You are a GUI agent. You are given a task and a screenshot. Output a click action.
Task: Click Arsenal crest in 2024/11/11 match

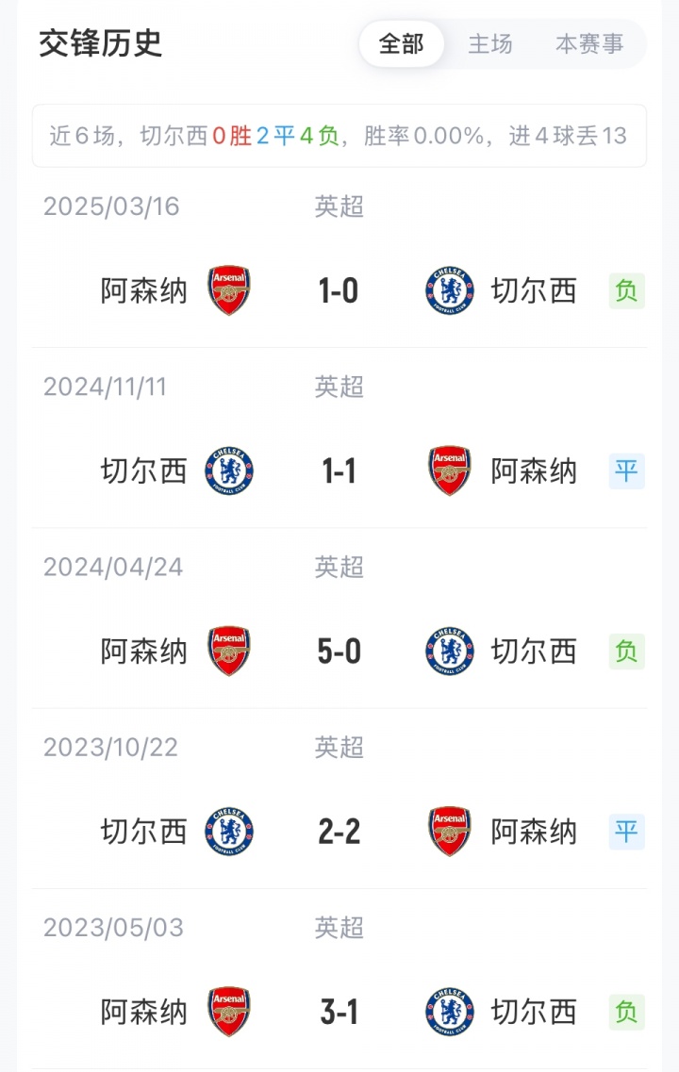450,471
